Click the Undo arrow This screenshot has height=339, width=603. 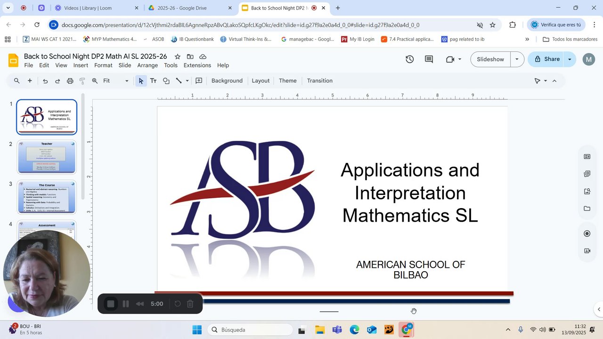45,81
